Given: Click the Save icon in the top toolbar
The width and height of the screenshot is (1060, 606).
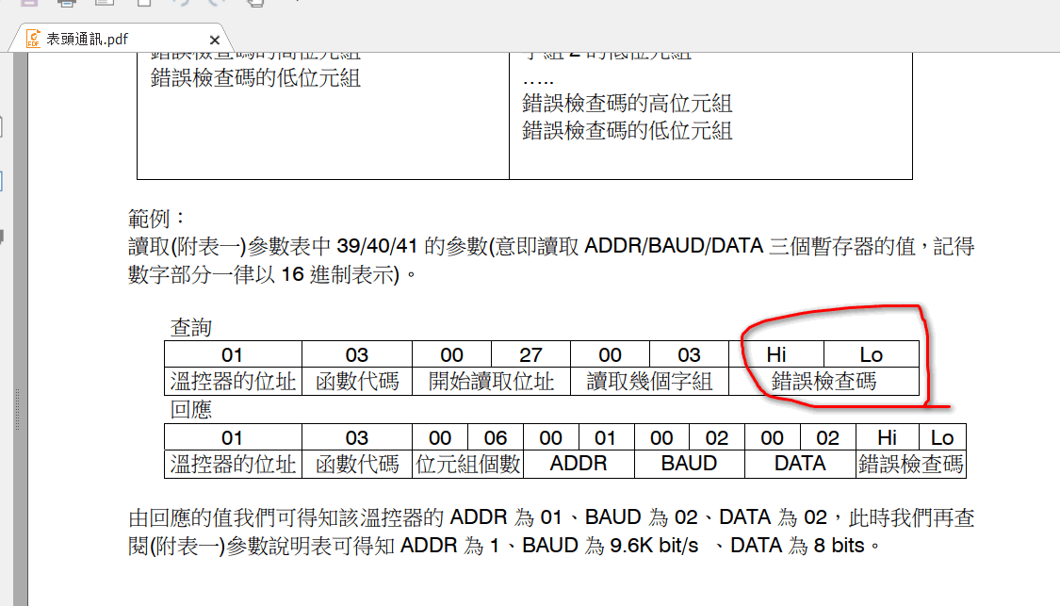Looking at the screenshot, I should (26, 3).
